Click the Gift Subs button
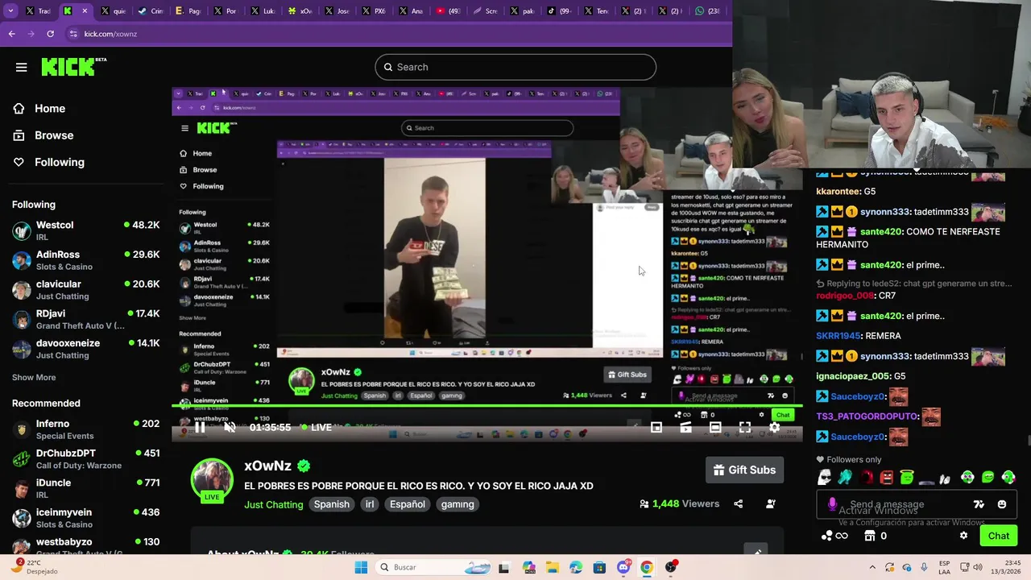The width and height of the screenshot is (1031, 580). tap(745, 470)
